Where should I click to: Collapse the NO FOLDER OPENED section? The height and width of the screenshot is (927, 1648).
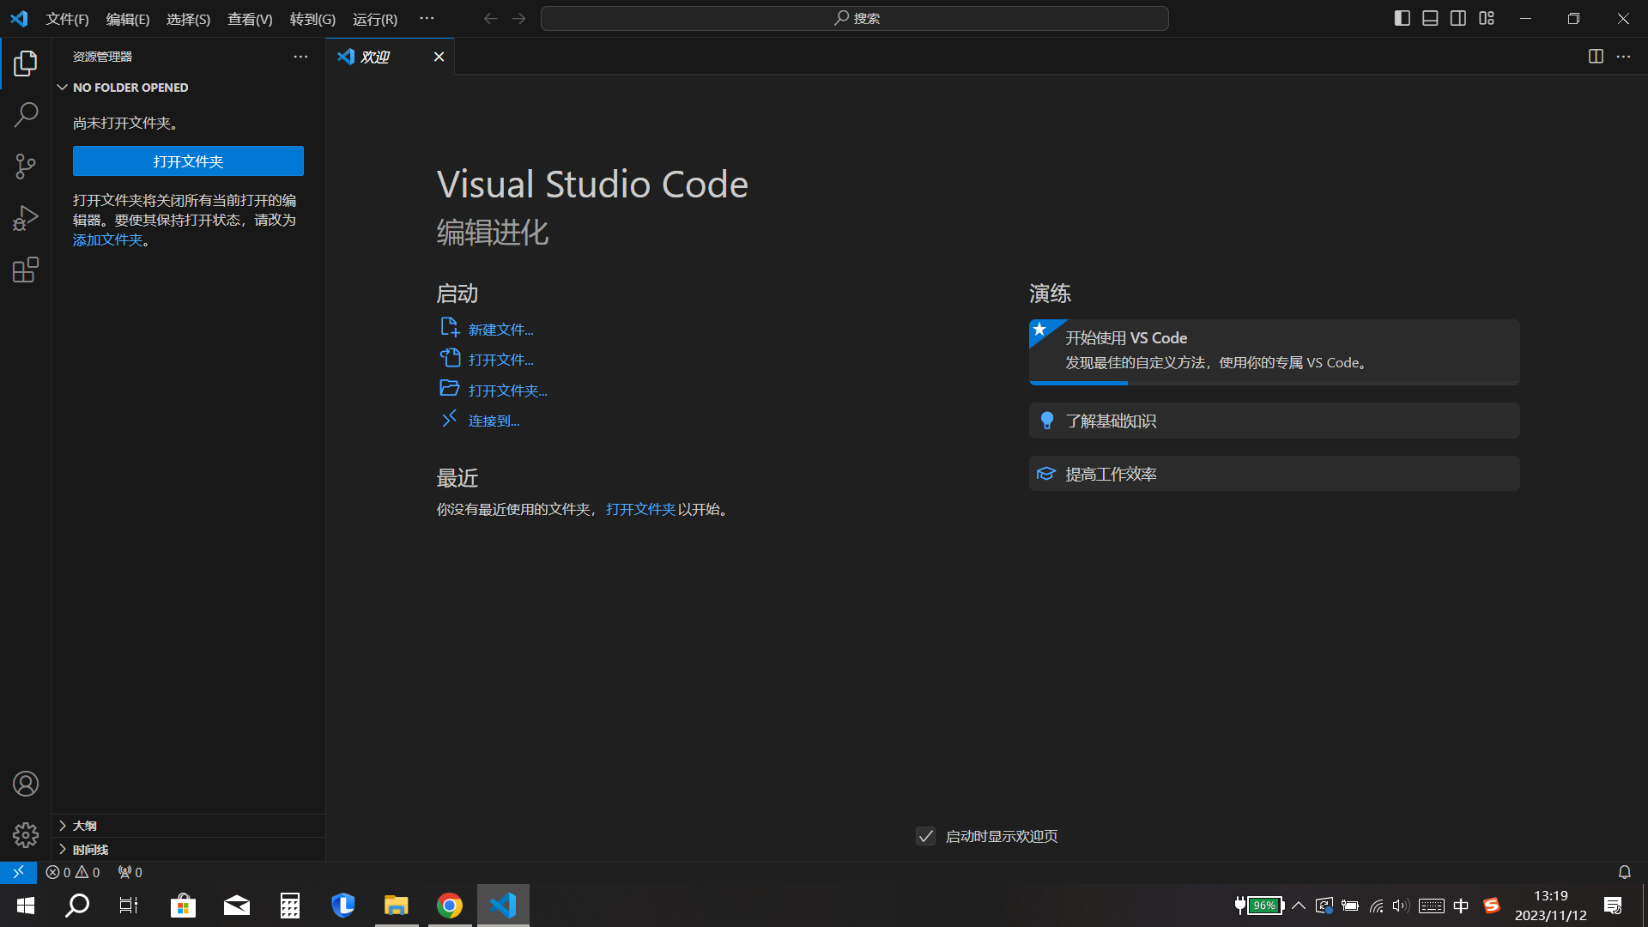point(188,88)
